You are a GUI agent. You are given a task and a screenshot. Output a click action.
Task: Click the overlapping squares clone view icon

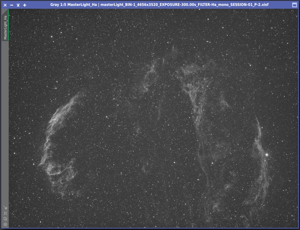[5, 219]
